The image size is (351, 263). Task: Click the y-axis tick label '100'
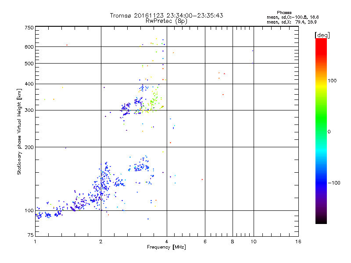click(29, 211)
